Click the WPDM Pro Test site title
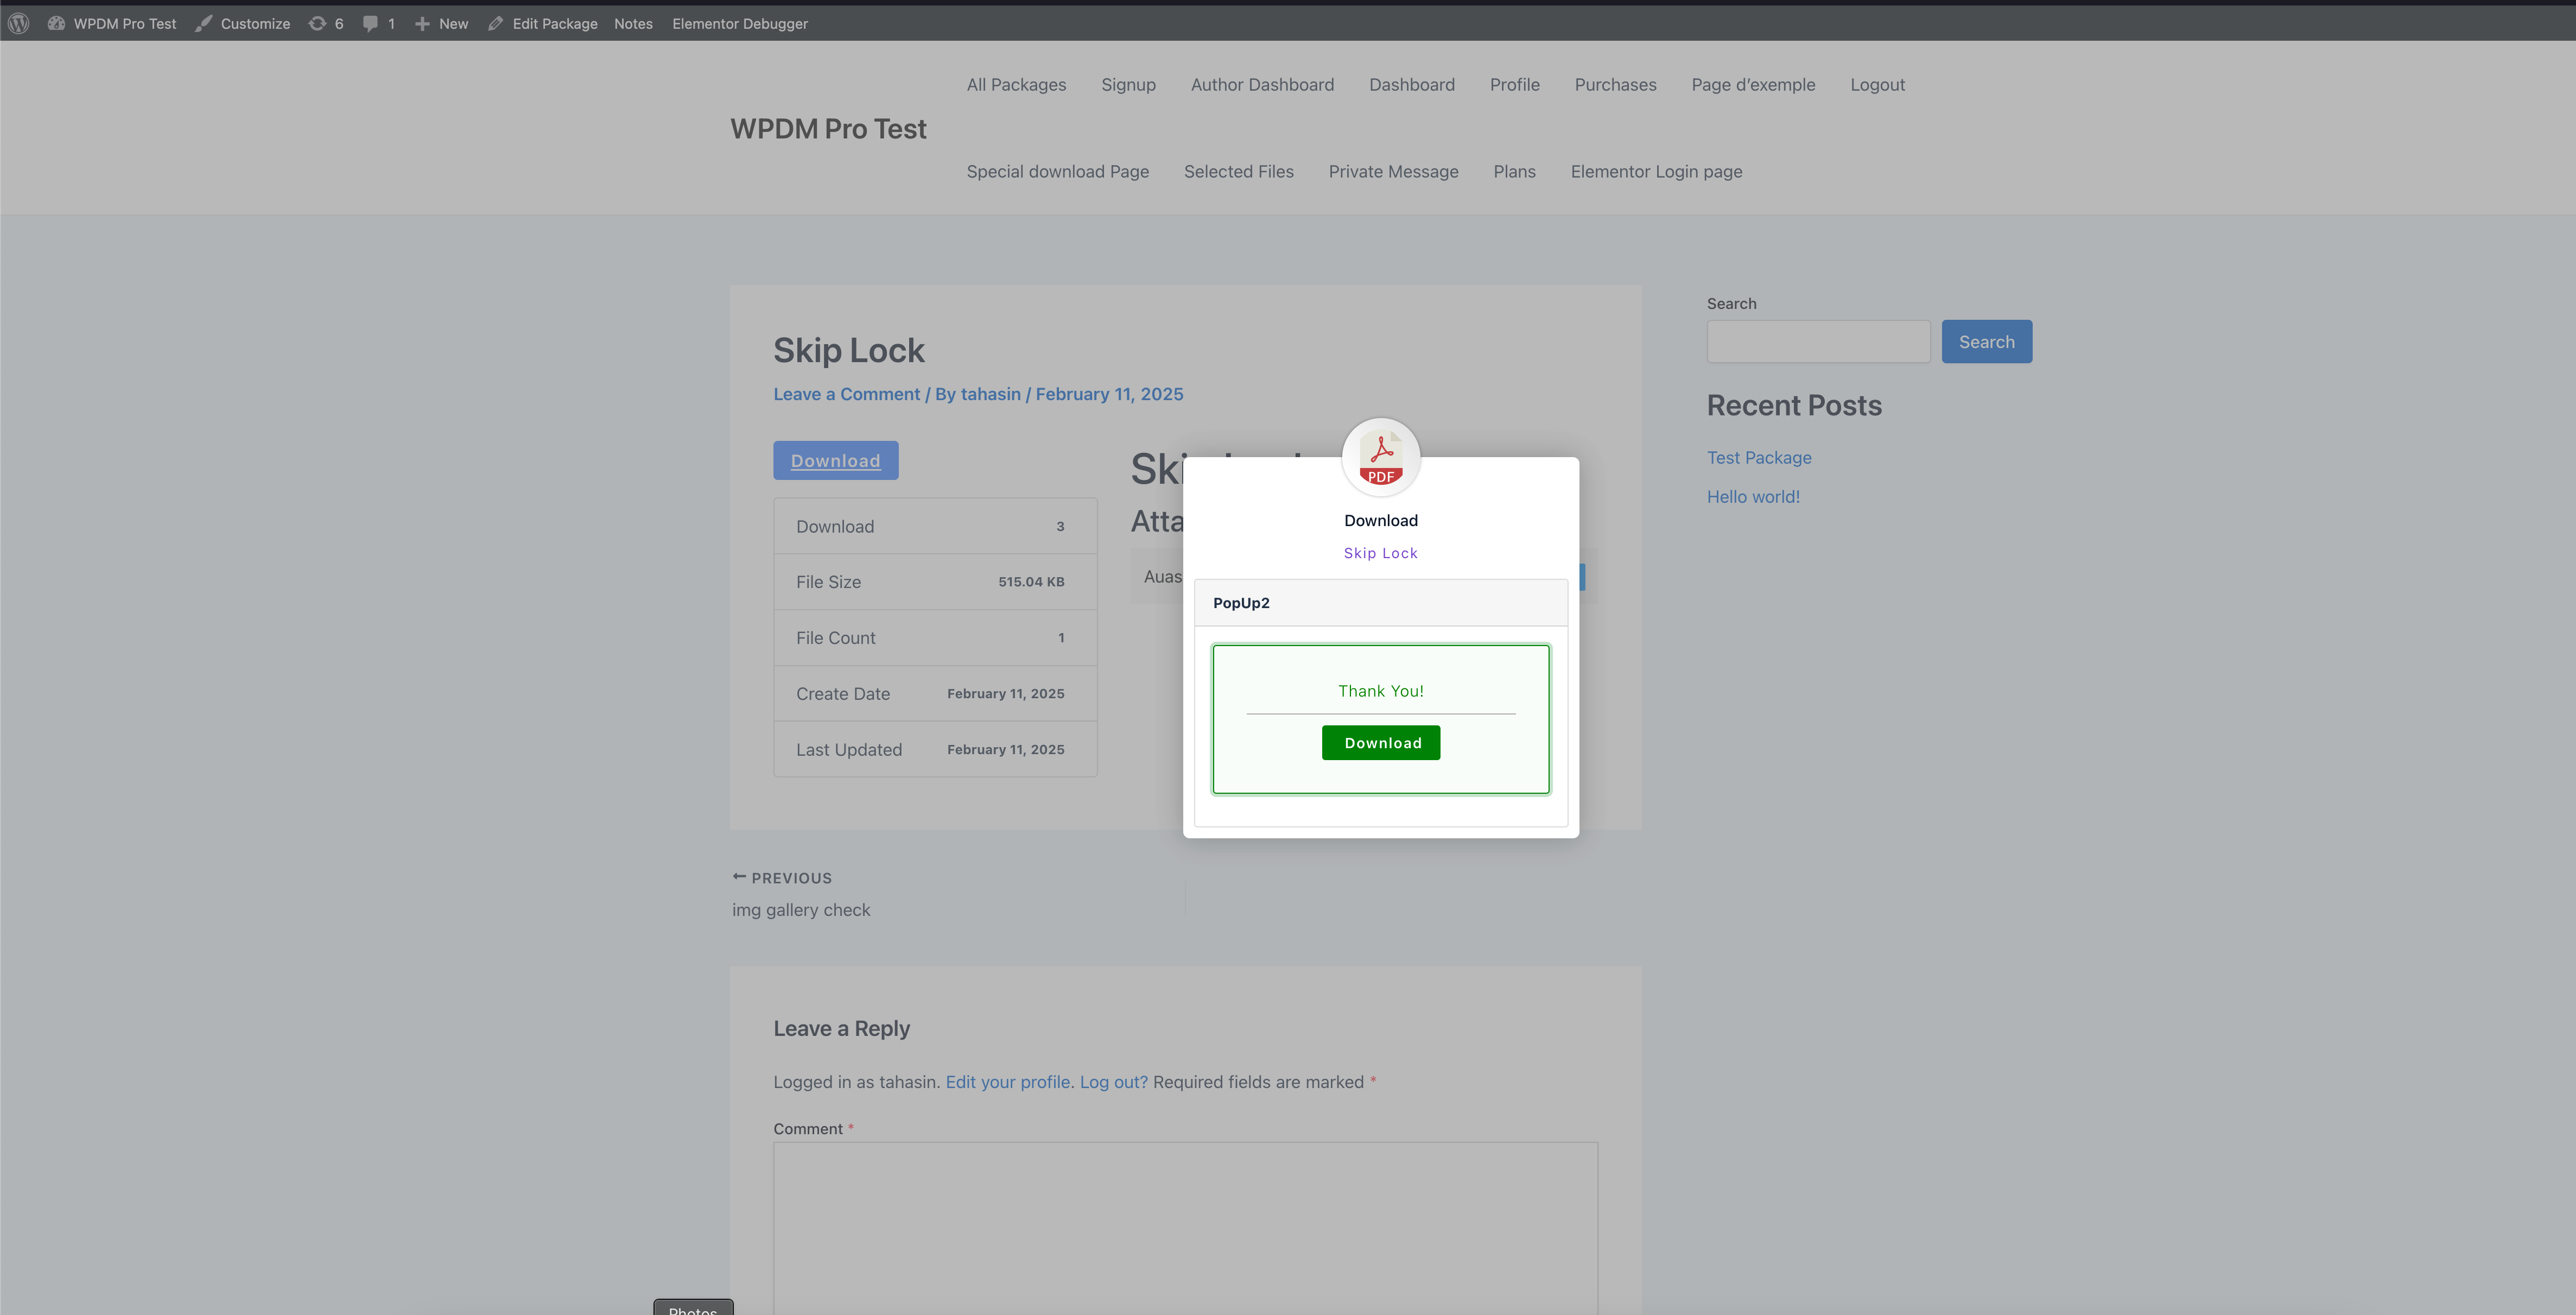The height and width of the screenshot is (1315, 2576). pyautogui.click(x=828, y=129)
